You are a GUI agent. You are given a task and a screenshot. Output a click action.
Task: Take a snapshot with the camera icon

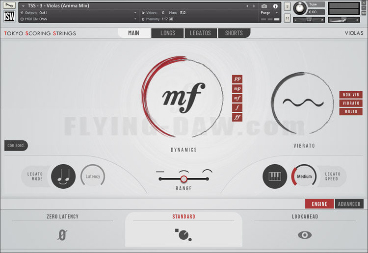coord(264,6)
